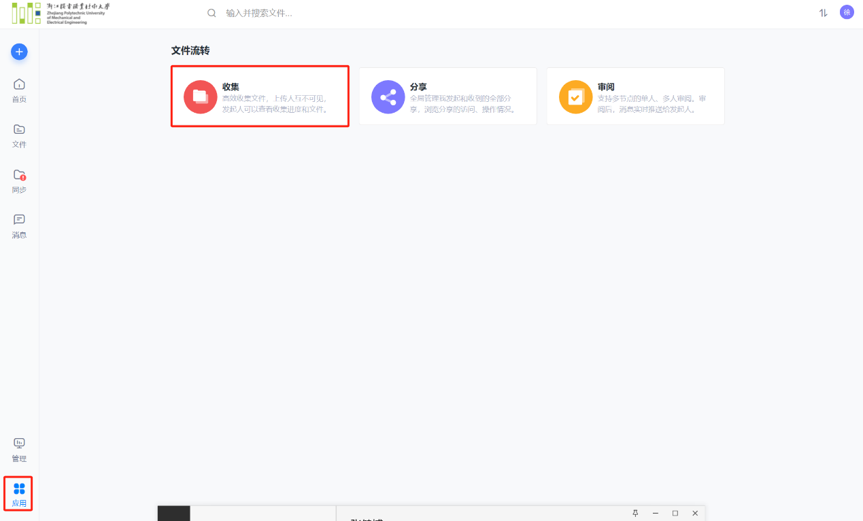The image size is (863, 521).
Task: Open the purple user avatar menu
Action: pos(847,12)
